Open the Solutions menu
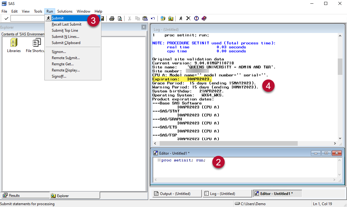The width and height of the screenshot is (347, 207). (65, 11)
